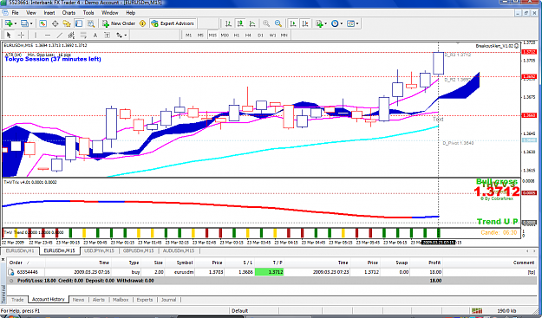
Task: Select the Fibonacci retracement tool
Action: click(x=83, y=35)
